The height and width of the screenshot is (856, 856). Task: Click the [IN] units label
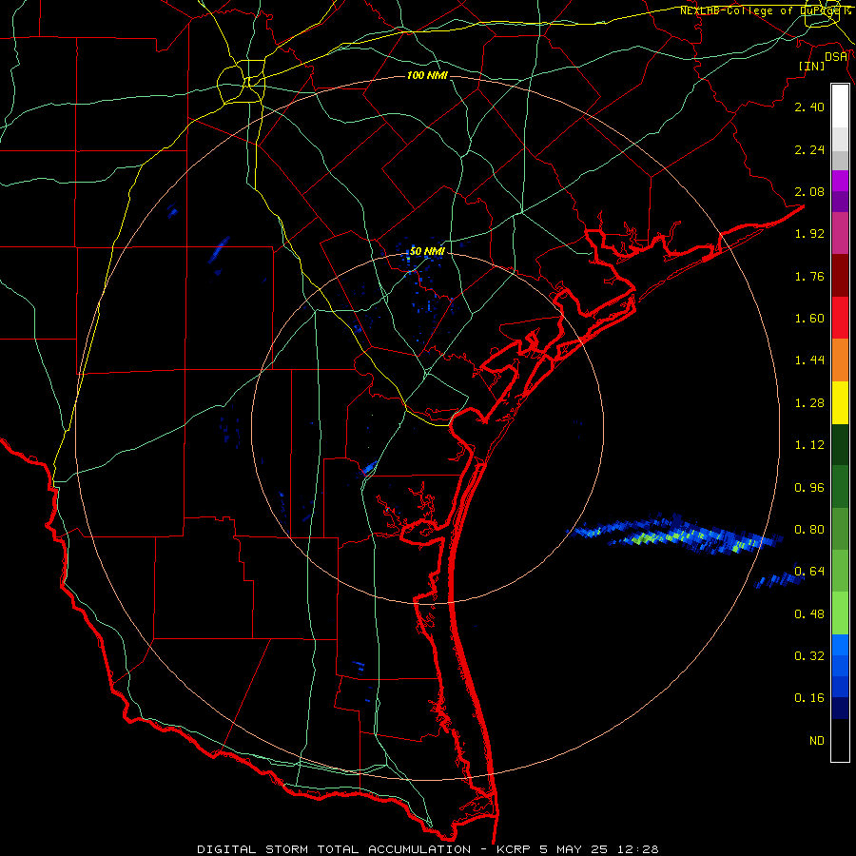click(811, 66)
